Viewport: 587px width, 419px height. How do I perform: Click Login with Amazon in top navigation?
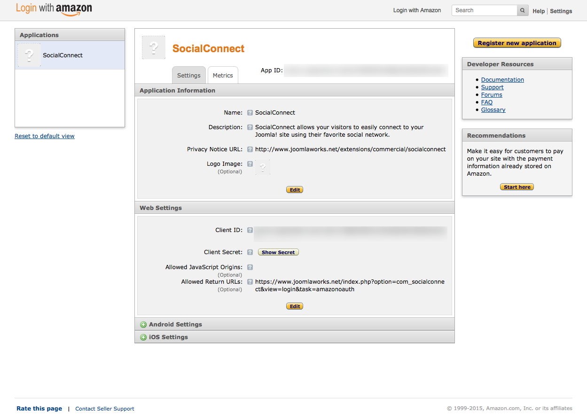pyautogui.click(x=417, y=10)
